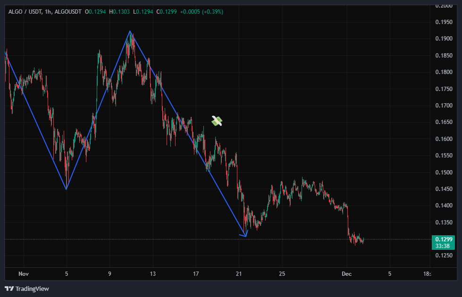The height and width of the screenshot is (297, 462).
Task: Click the 13 date label on time axis
Action: click(152, 273)
